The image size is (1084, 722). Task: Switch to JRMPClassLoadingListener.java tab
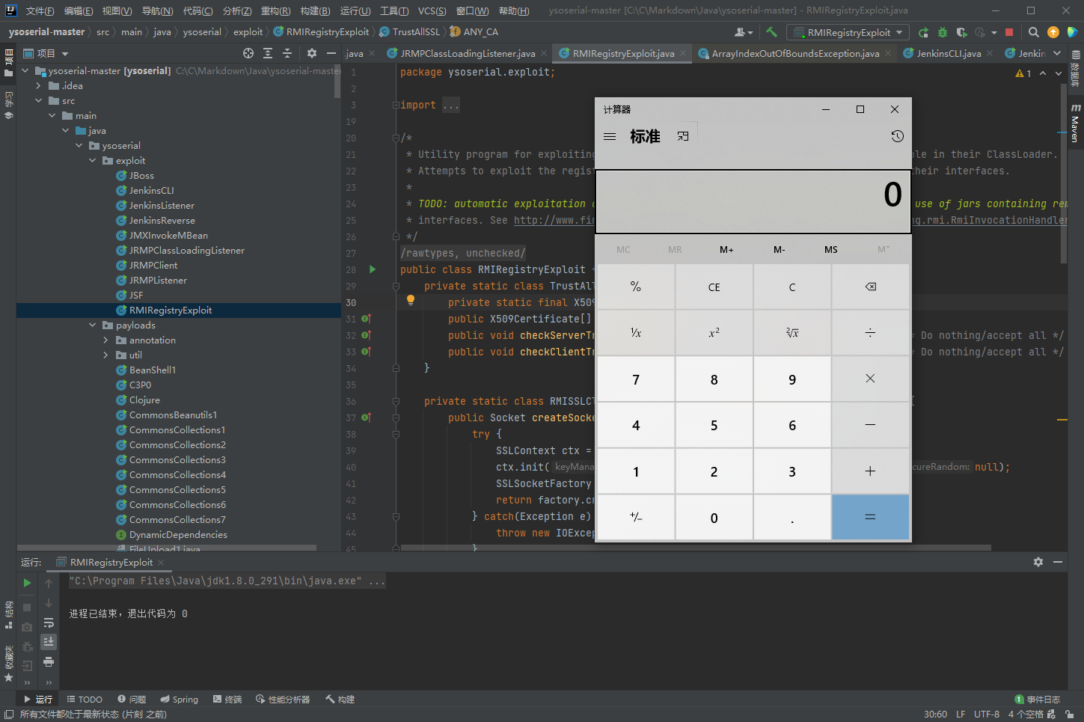point(468,53)
